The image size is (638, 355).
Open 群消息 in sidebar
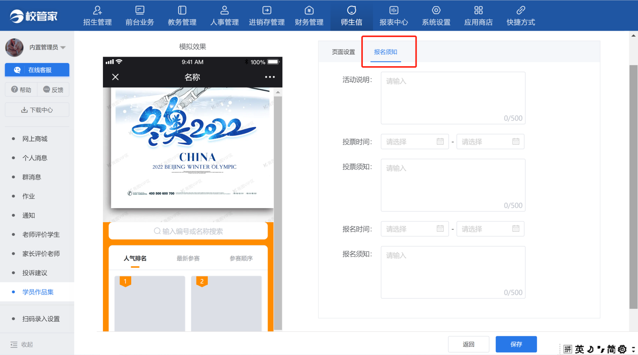32,177
